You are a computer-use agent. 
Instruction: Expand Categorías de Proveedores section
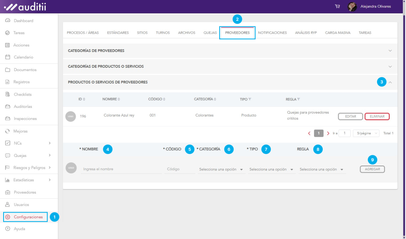pyautogui.click(x=390, y=51)
